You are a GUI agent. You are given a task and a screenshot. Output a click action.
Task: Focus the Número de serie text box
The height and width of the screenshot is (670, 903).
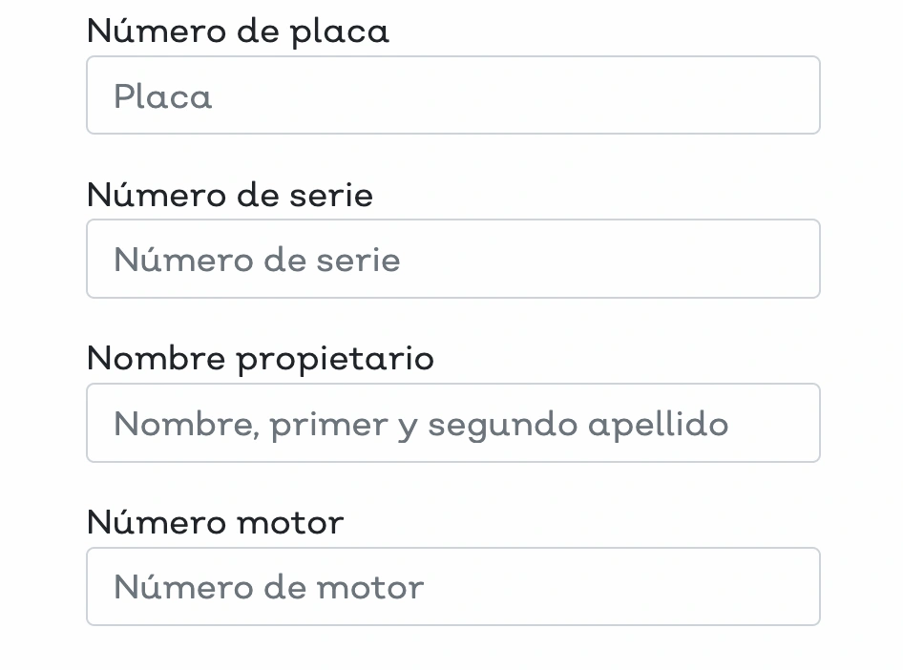pos(452,260)
